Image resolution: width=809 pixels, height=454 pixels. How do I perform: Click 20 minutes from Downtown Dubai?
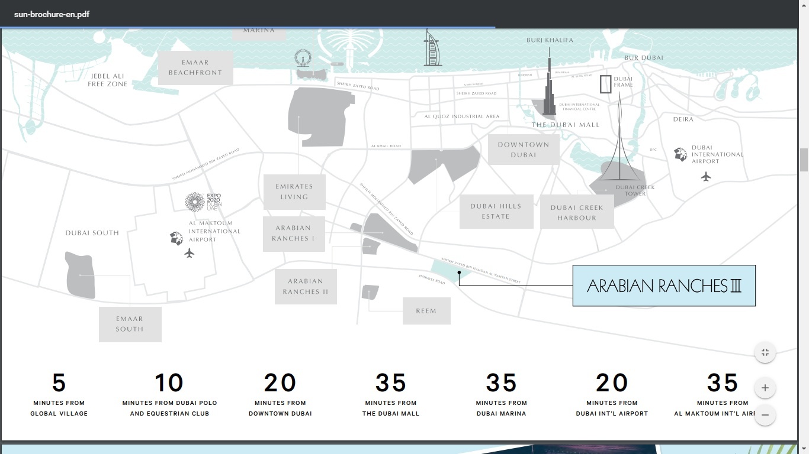(280, 394)
